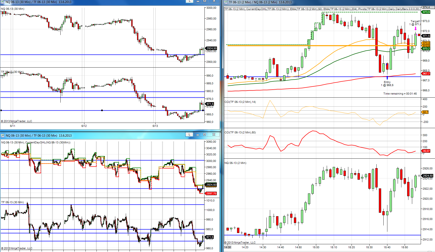Click the black 971,5 price marker in the 2 Min chart
Viewport: 435px width, 252px height.
pyautogui.click(x=426, y=36)
